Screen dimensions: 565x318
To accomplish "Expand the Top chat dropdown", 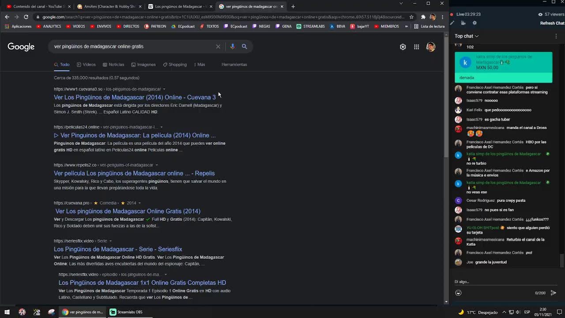I will coord(467,36).
